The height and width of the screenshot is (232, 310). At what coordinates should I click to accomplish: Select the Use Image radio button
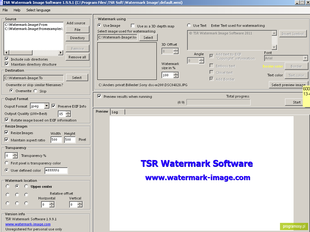pyautogui.click(x=99, y=25)
